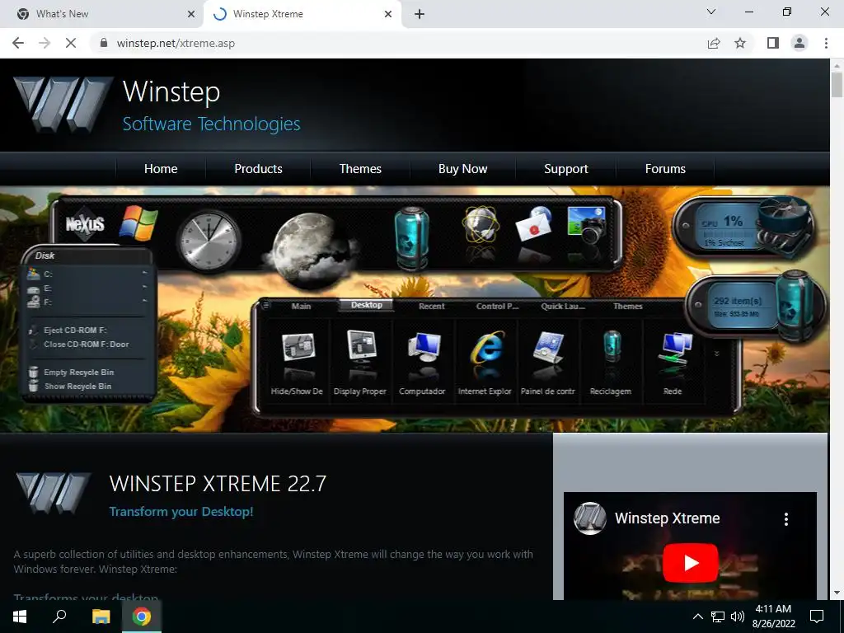Image resolution: width=844 pixels, height=633 pixels.
Task: Click the camera photo icon in the dock
Action: pos(587,225)
